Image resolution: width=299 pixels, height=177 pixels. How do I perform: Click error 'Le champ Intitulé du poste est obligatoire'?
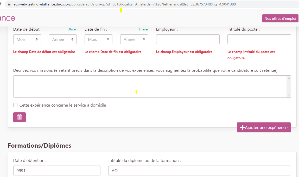pos(251,55)
